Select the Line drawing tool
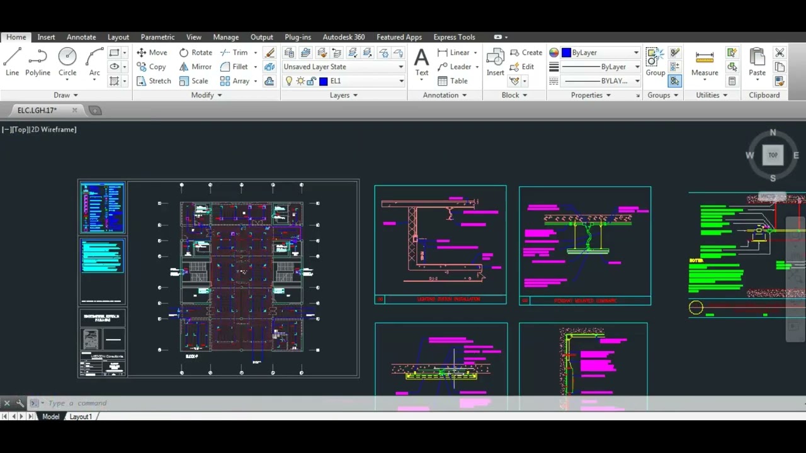Image resolution: width=806 pixels, height=453 pixels. (x=12, y=62)
